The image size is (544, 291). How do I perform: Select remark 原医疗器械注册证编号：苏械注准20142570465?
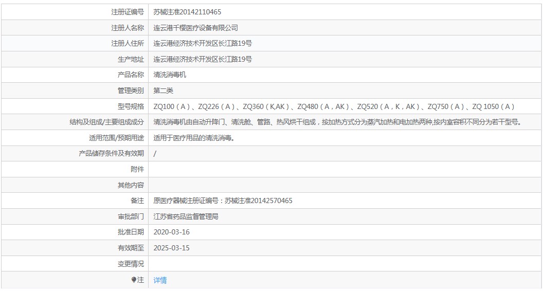(x=223, y=201)
